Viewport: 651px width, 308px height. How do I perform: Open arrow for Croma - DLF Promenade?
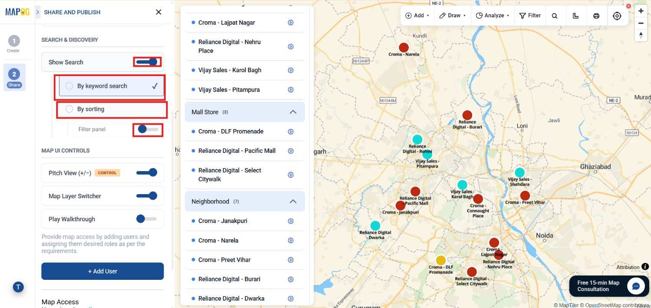point(291,131)
